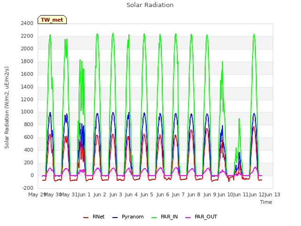The image size is (301, 226).
Task: Click the 2000 y-axis tick label
Action: coord(27,49)
